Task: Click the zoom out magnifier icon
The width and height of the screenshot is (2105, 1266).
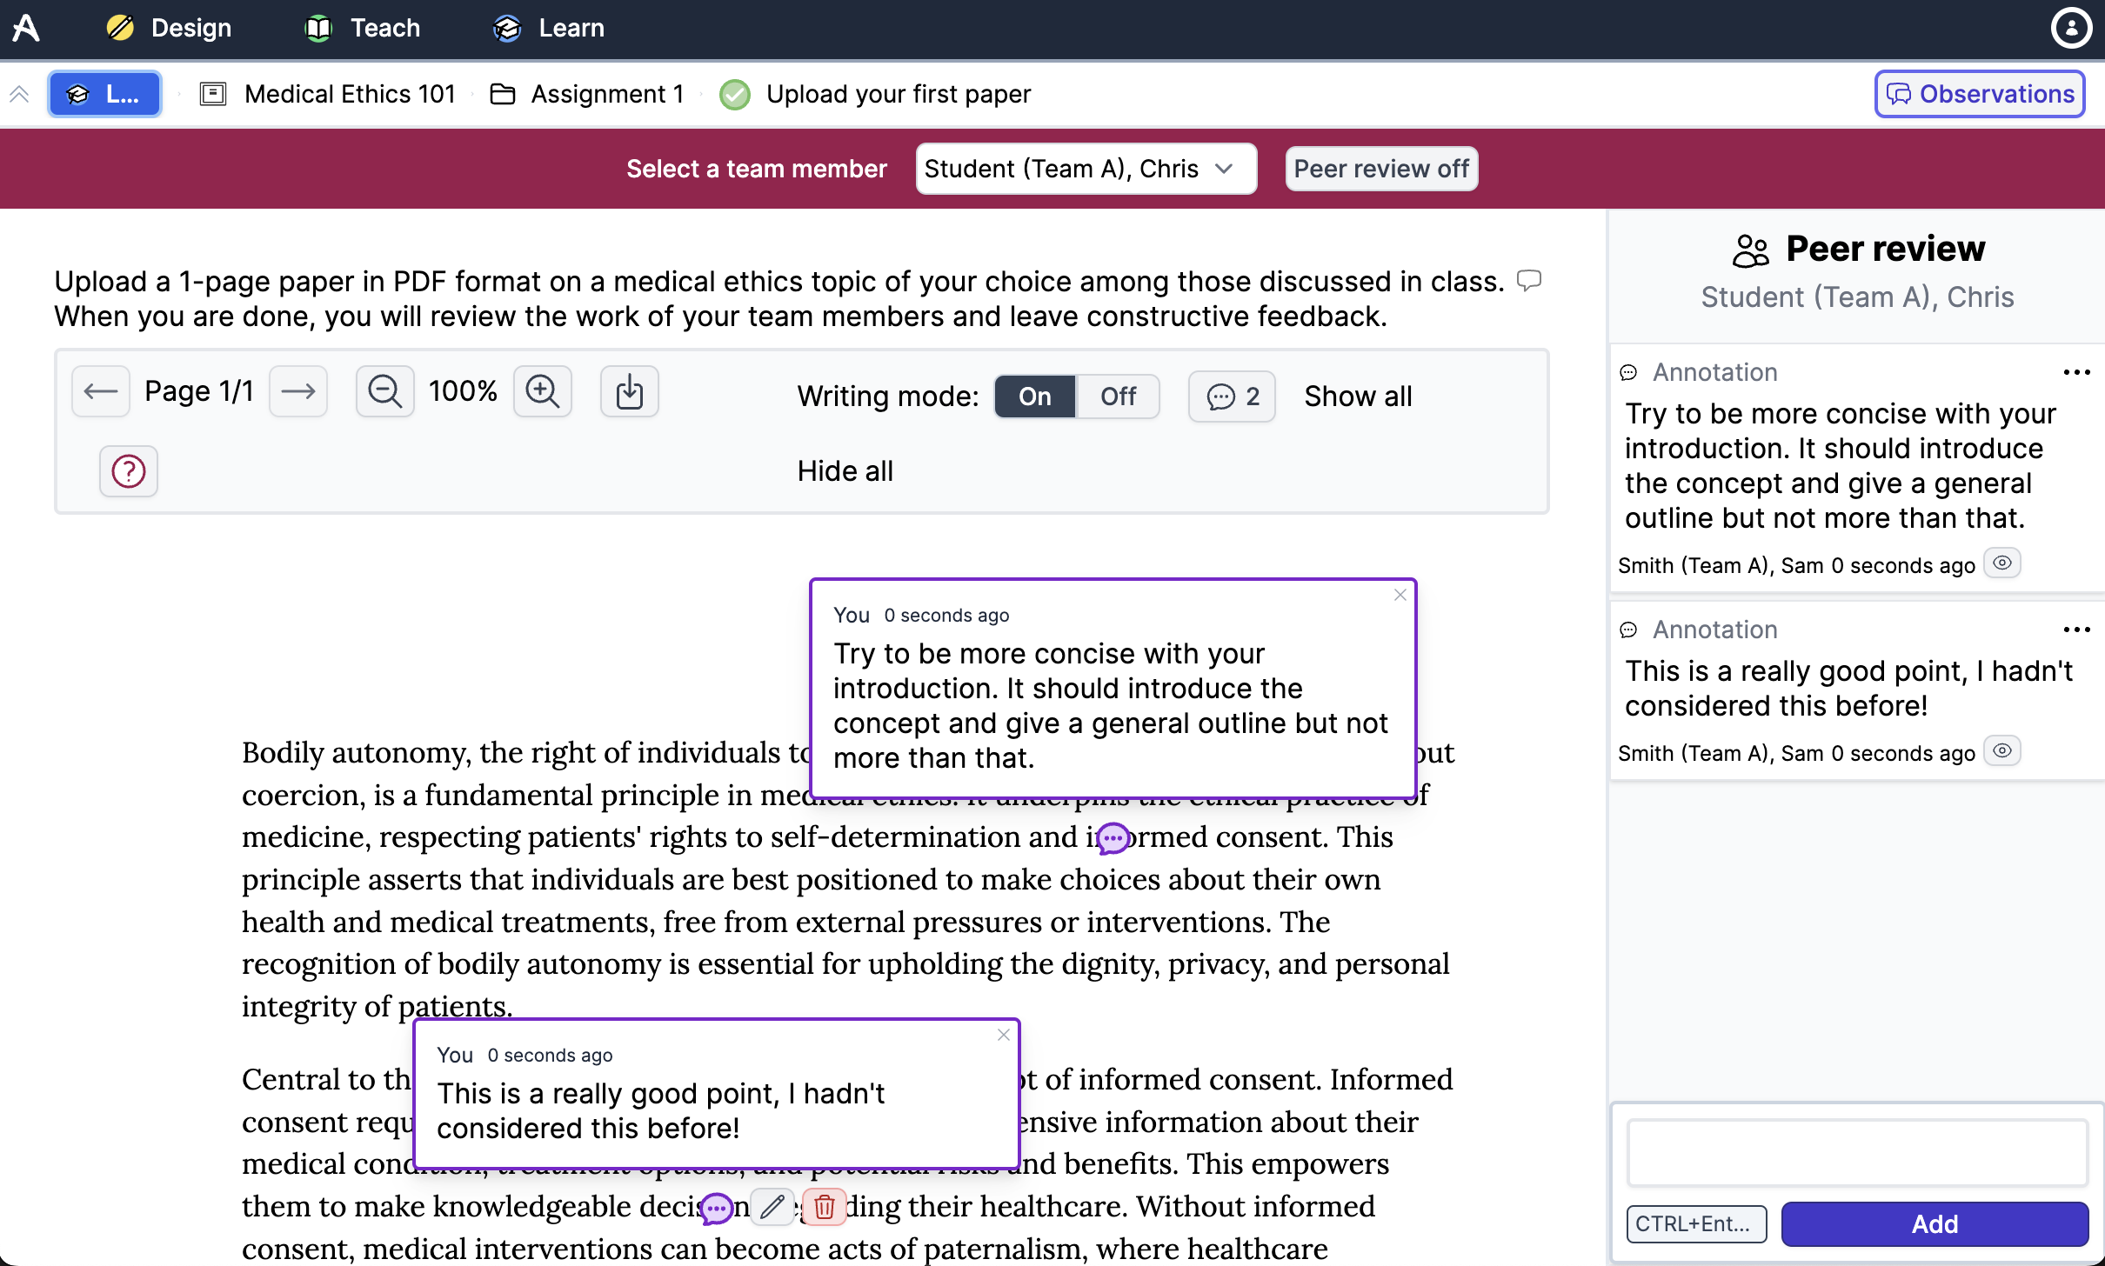Action: pyautogui.click(x=384, y=392)
